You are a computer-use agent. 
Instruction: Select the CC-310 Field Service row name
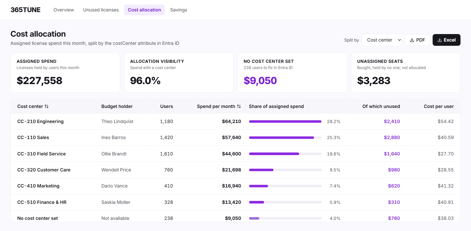[x=42, y=154]
